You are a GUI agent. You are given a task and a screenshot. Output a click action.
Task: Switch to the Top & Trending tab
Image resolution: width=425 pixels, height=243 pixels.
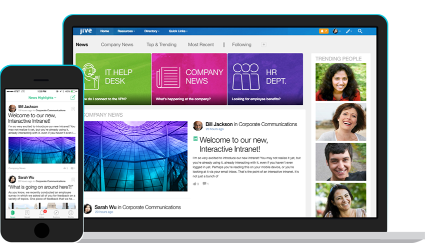(x=161, y=44)
